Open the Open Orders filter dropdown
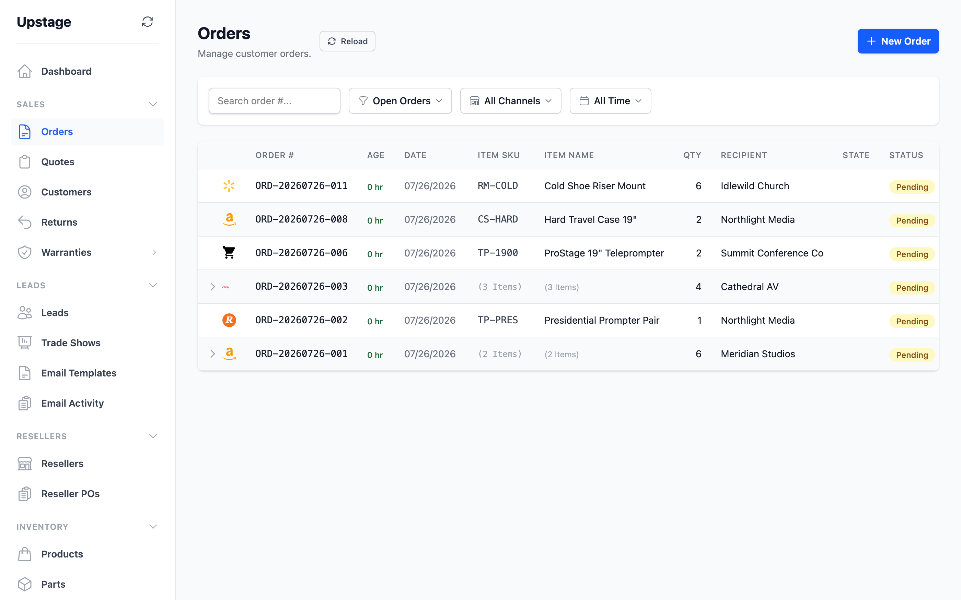 [x=400, y=101]
